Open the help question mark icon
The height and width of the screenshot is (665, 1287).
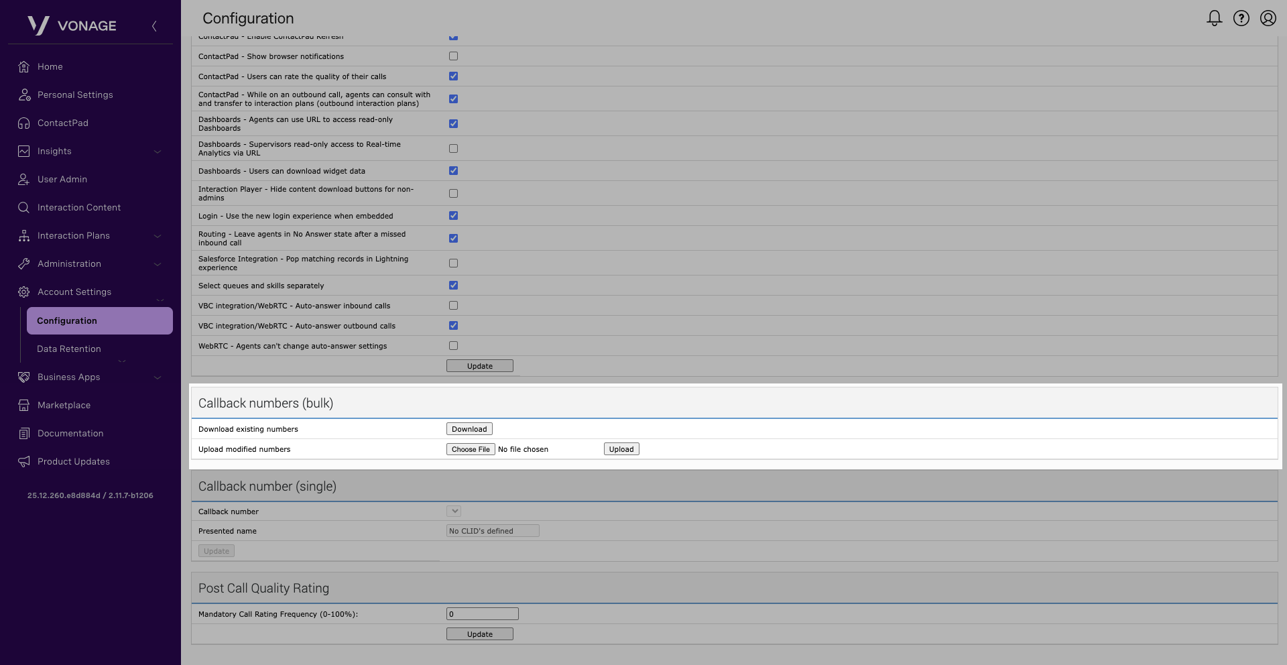(x=1241, y=18)
